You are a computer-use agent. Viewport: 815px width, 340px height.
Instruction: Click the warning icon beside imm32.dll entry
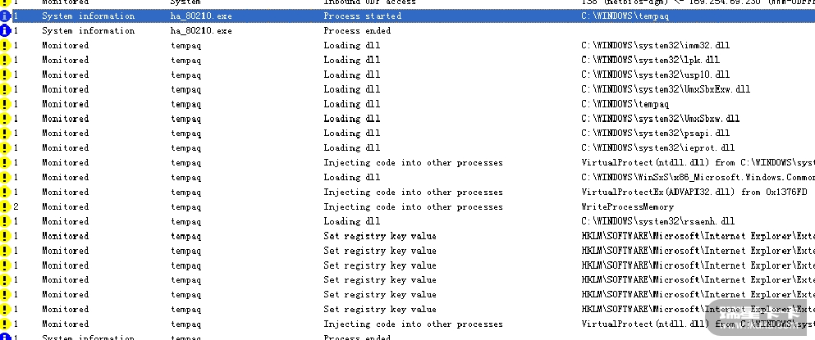click(x=5, y=45)
